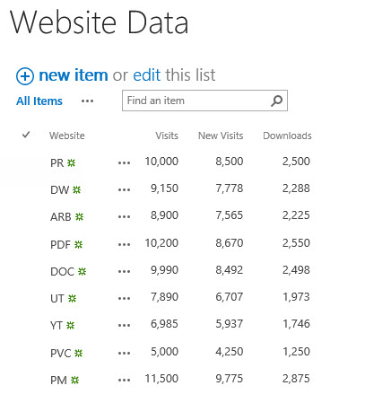The height and width of the screenshot is (403, 365).
Task: Select the All Items view
Action: coord(39,101)
